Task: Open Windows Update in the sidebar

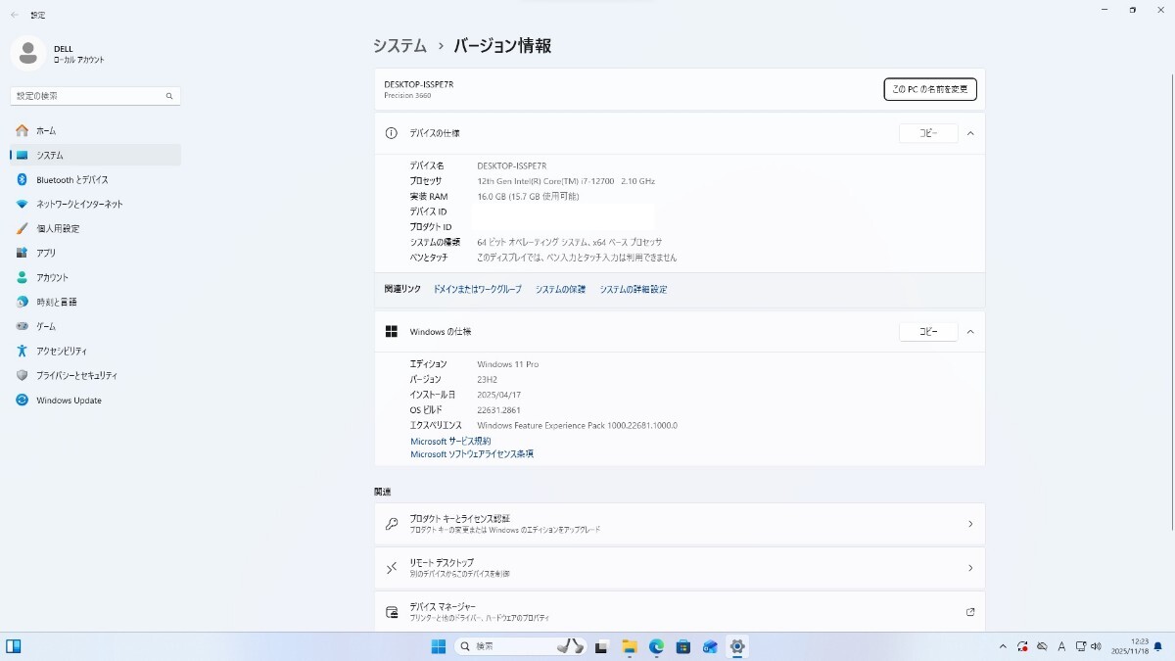Action: click(x=67, y=400)
